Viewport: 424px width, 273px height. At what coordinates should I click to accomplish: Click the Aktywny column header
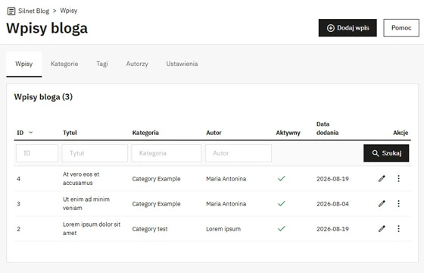[x=288, y=133]
